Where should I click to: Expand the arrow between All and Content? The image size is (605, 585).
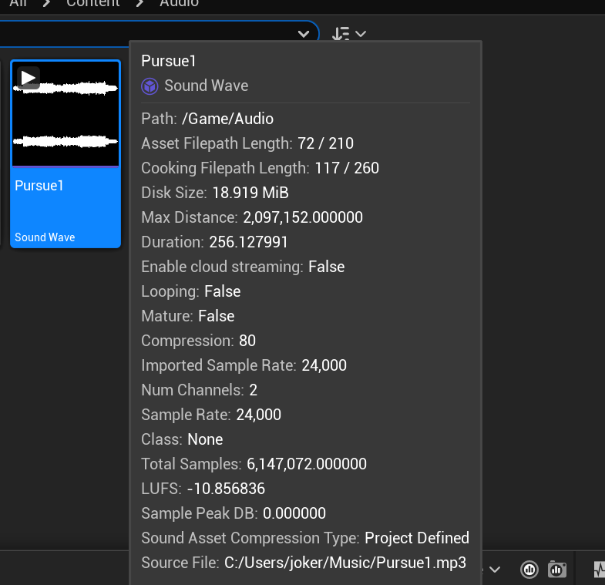tap(46, 3)
